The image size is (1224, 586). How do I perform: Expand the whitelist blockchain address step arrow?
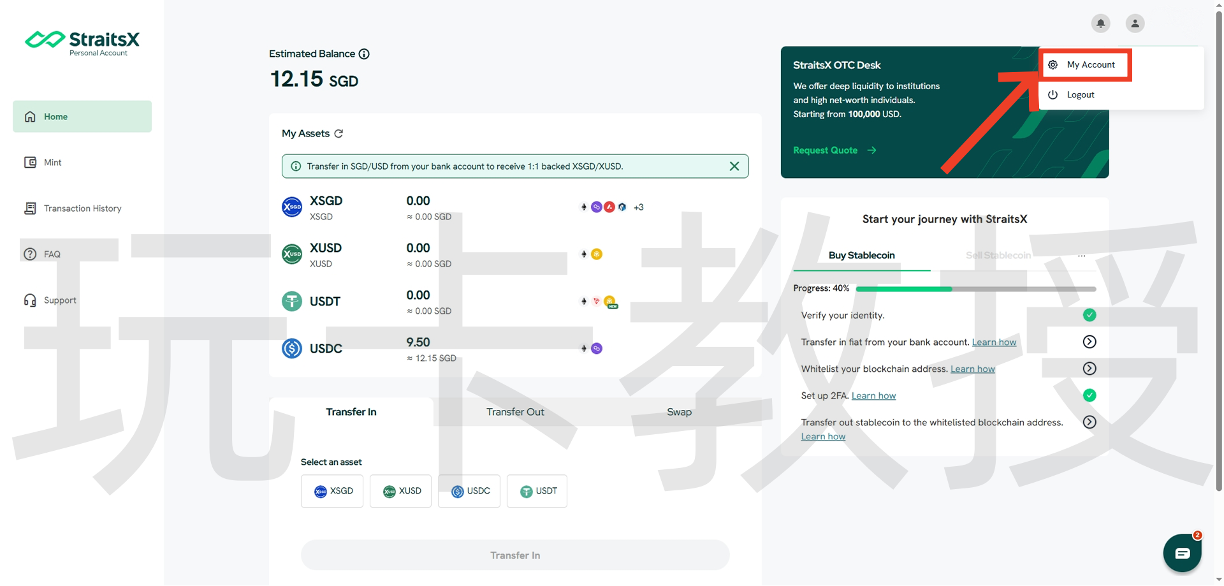coord(1089,369)
